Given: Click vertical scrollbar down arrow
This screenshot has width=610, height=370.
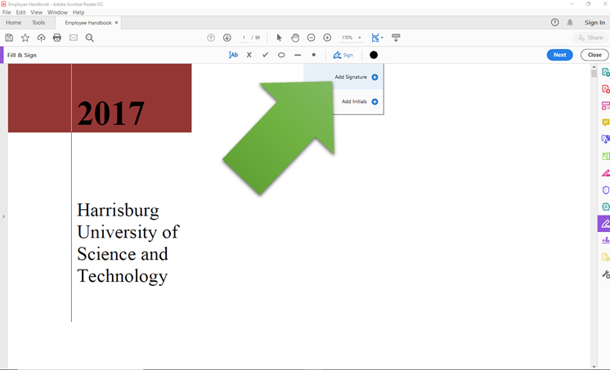Looking at the screenshot, I should 594,367.
